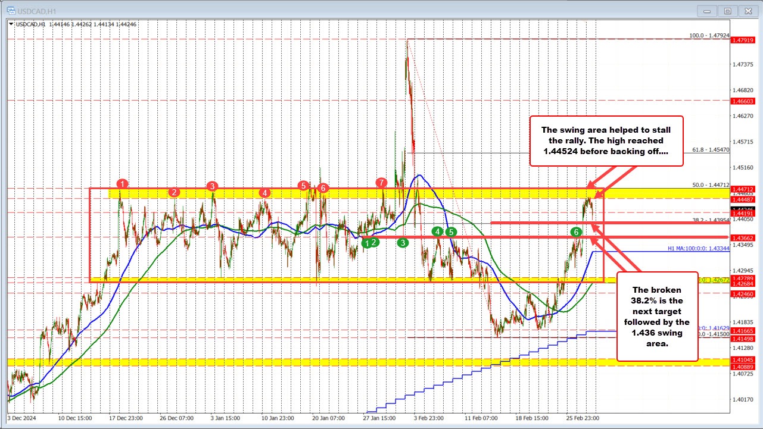
Task: Select annotation about swing area stalling the rally
Action: 606,141
